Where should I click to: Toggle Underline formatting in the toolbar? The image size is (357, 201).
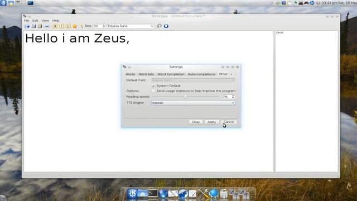point(68,26)
